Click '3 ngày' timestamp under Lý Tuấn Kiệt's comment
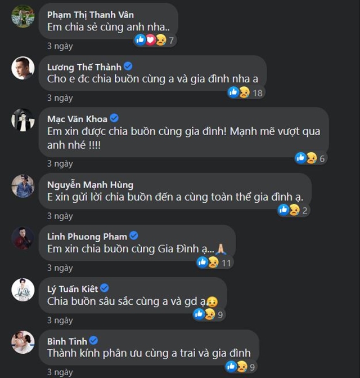Viewport: 360px width, 378px height. 60,320
